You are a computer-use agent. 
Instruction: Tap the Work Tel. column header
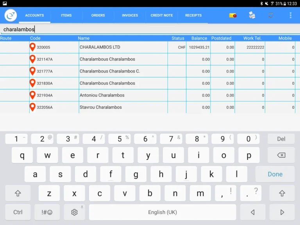pos(252,38)
